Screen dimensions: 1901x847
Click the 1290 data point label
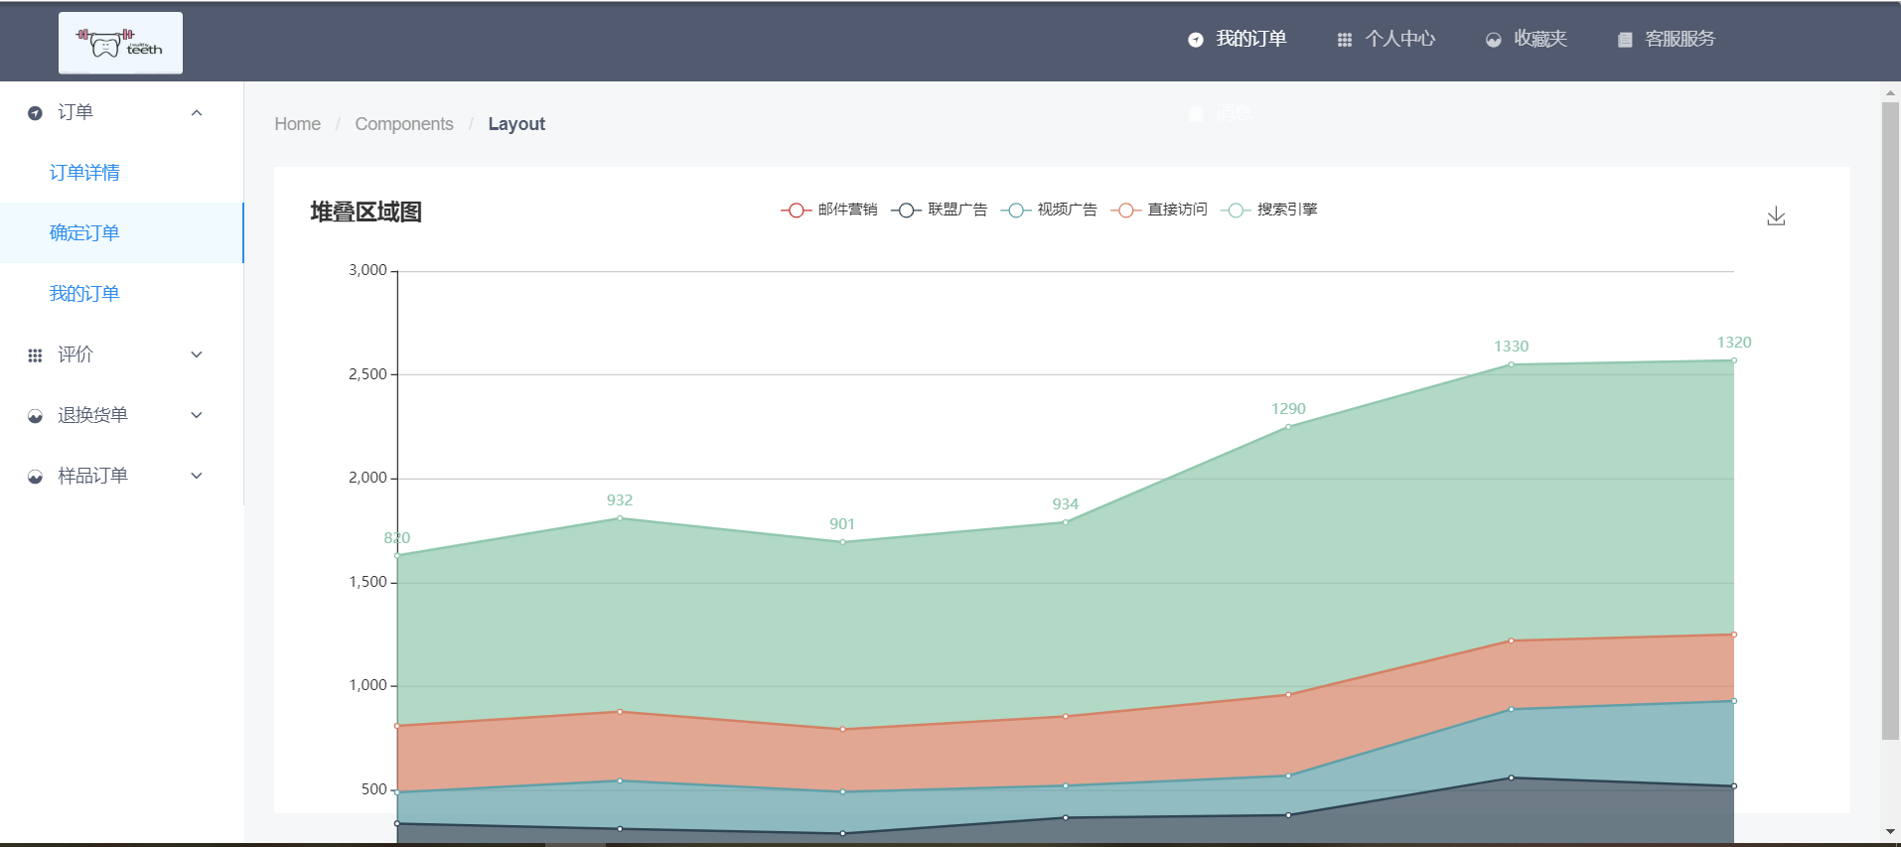tap(1288, 409)
